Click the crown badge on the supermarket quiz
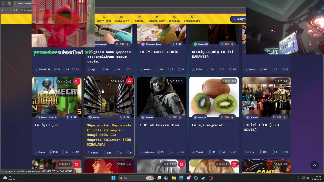Screen dimensions: 324x182 [x=129, y=81]
